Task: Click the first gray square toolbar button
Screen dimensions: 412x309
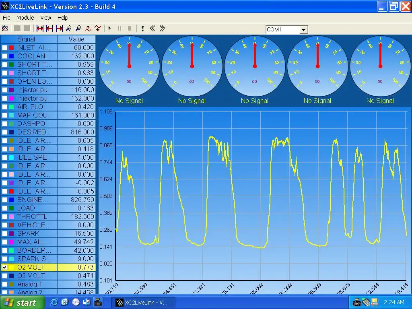Action: [x=17, y=29]
